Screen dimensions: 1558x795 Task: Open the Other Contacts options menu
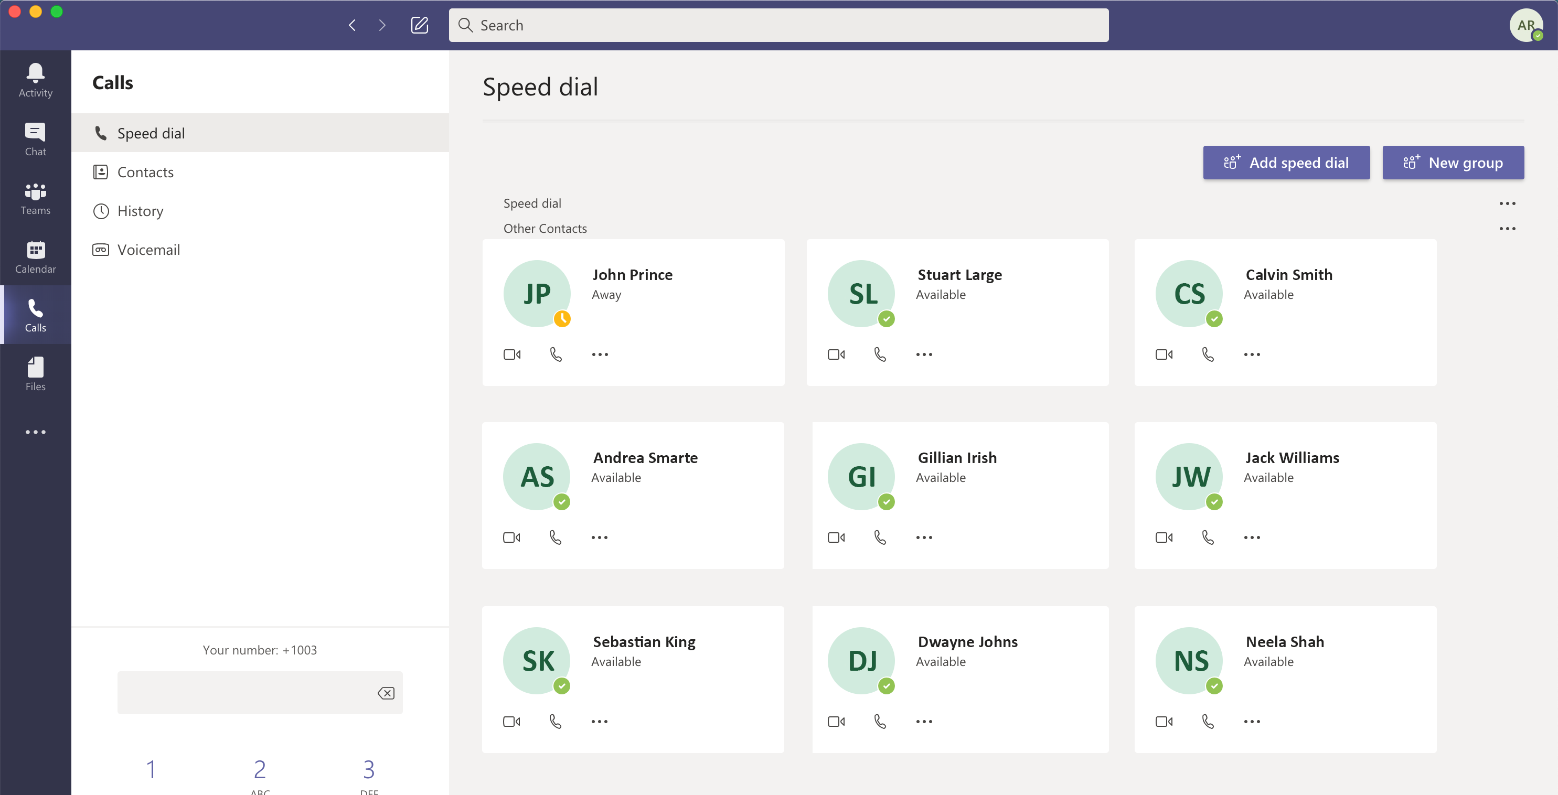[1508, 229]
